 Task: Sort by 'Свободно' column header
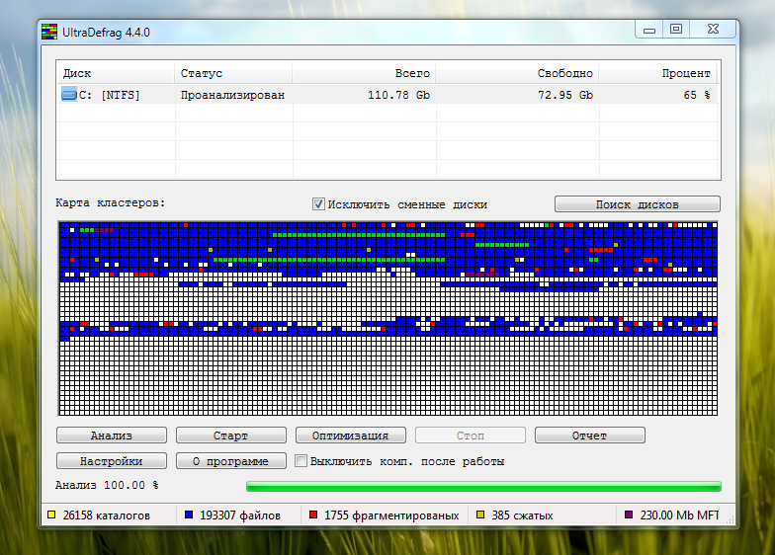517,73
